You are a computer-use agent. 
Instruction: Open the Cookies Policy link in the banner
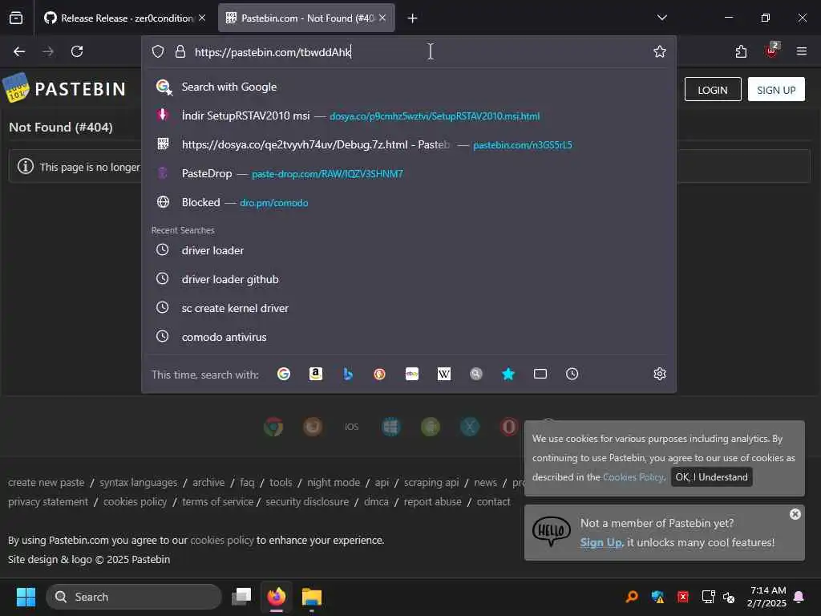pos(634,477)
